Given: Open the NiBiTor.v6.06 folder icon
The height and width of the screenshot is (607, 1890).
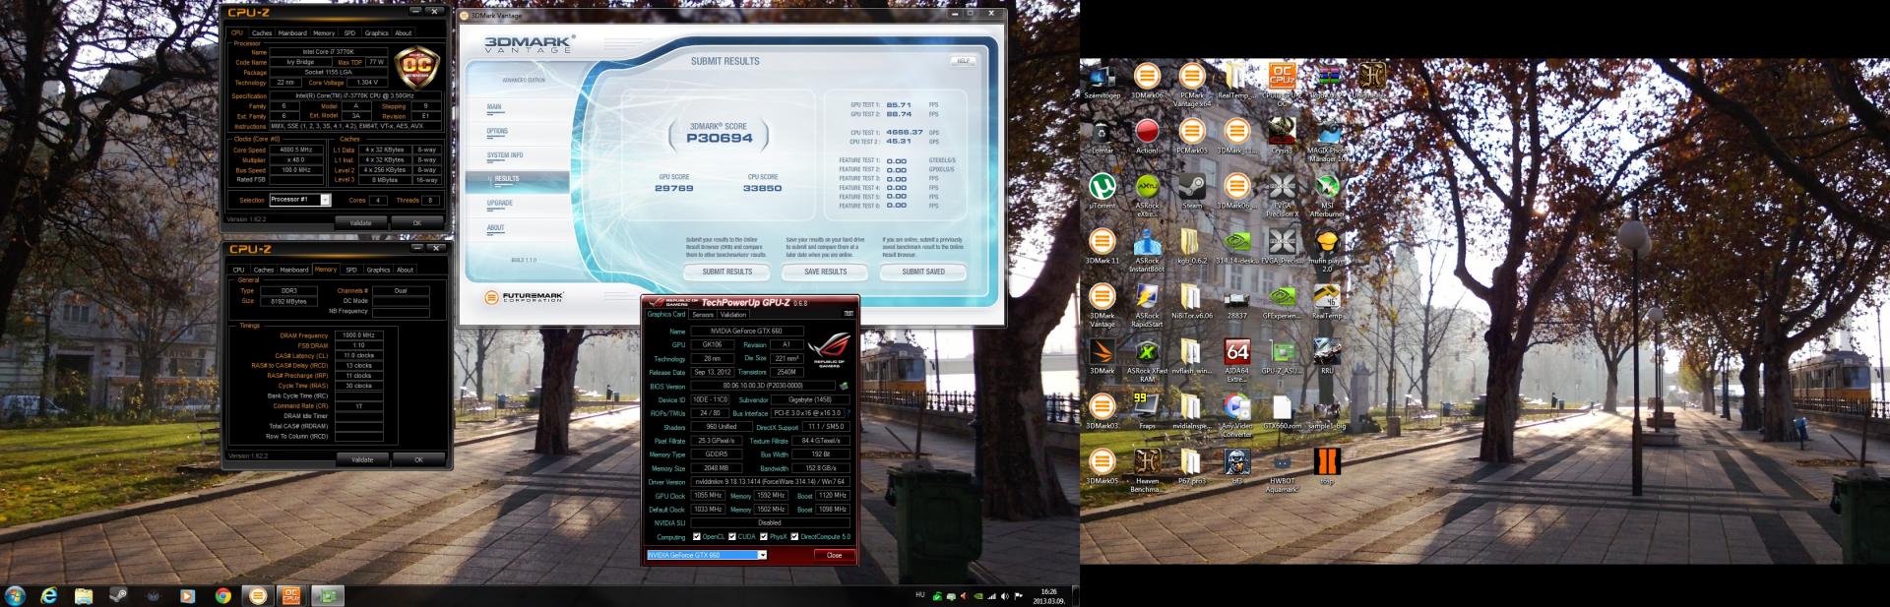Looking at the screenshot, I should (x=1191, y=300).
